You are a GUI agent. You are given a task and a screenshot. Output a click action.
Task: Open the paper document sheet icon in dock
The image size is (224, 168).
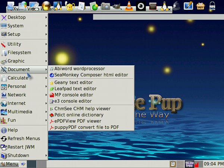pos(82,6)
